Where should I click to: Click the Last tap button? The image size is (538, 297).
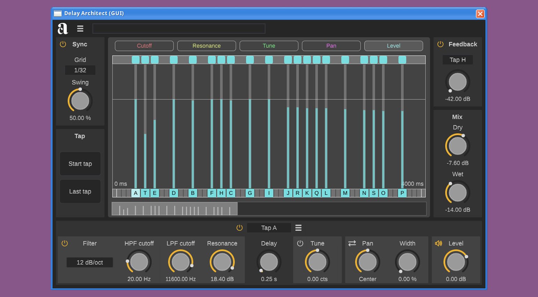pos(80,191)
